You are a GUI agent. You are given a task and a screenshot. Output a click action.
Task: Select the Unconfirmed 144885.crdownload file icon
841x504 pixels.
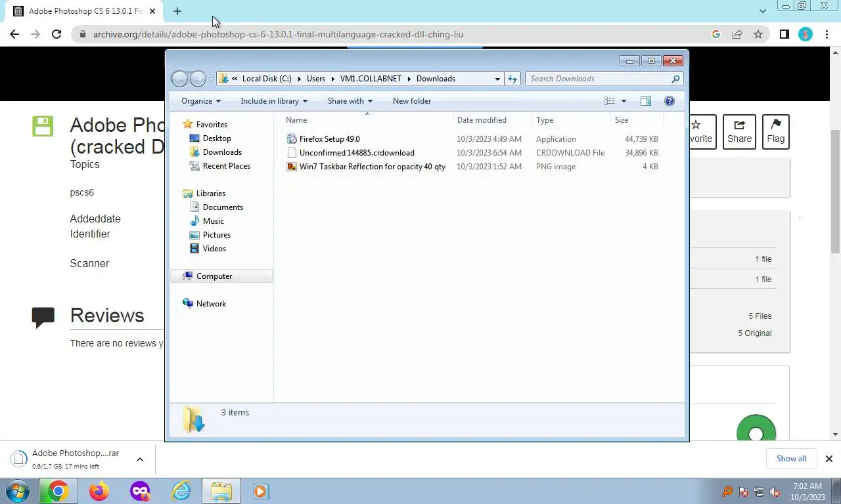(x=292, y=153)
